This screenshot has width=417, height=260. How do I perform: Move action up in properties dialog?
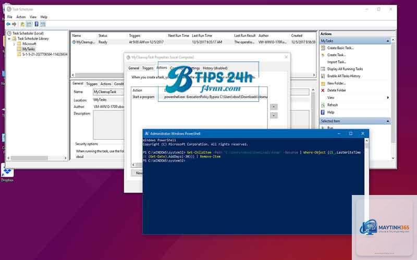pos(274,107)
